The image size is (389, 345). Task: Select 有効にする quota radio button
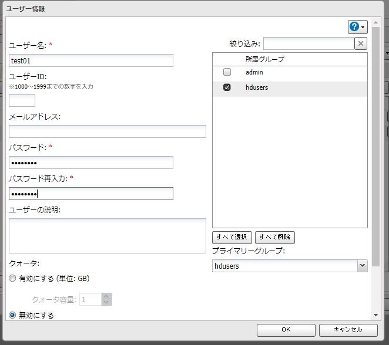(12, 278)
